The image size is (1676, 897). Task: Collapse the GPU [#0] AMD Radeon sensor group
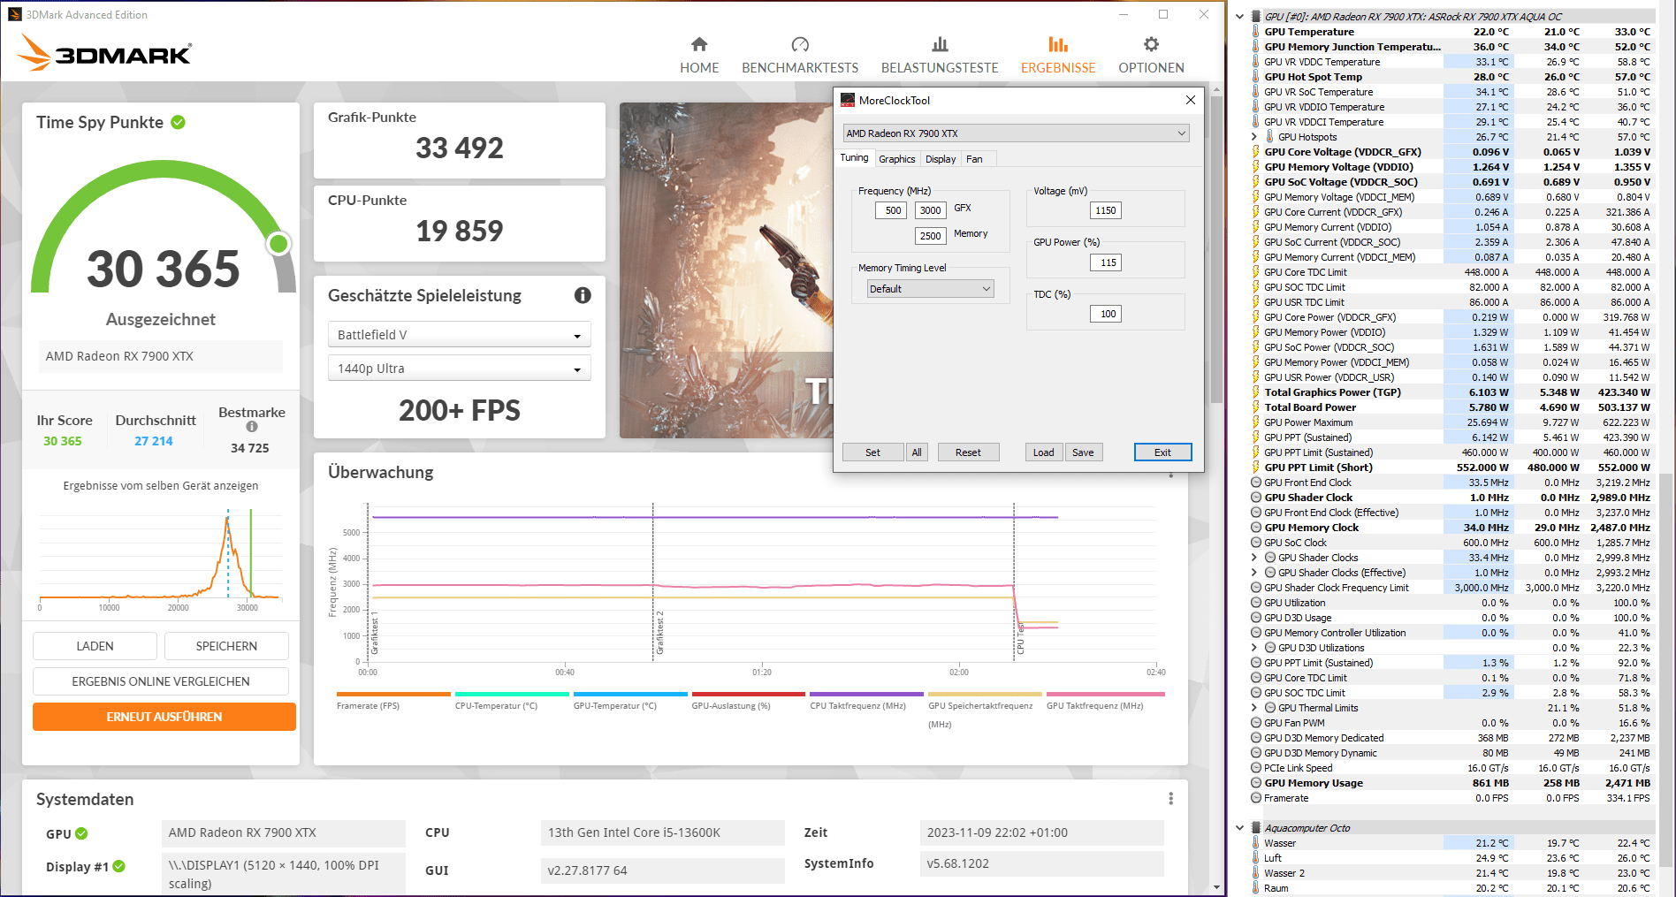pos(1239,17)
